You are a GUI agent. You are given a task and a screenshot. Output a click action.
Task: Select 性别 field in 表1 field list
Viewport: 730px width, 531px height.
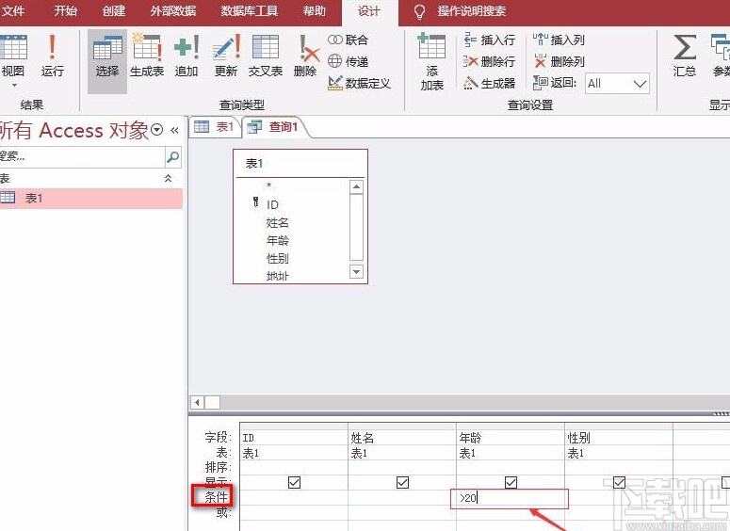(x=278, y=258)
